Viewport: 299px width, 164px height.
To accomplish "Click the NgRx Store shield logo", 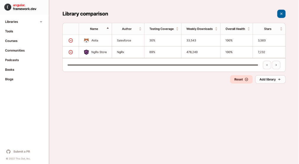I will pyautogui.click(x=86, y=52).
